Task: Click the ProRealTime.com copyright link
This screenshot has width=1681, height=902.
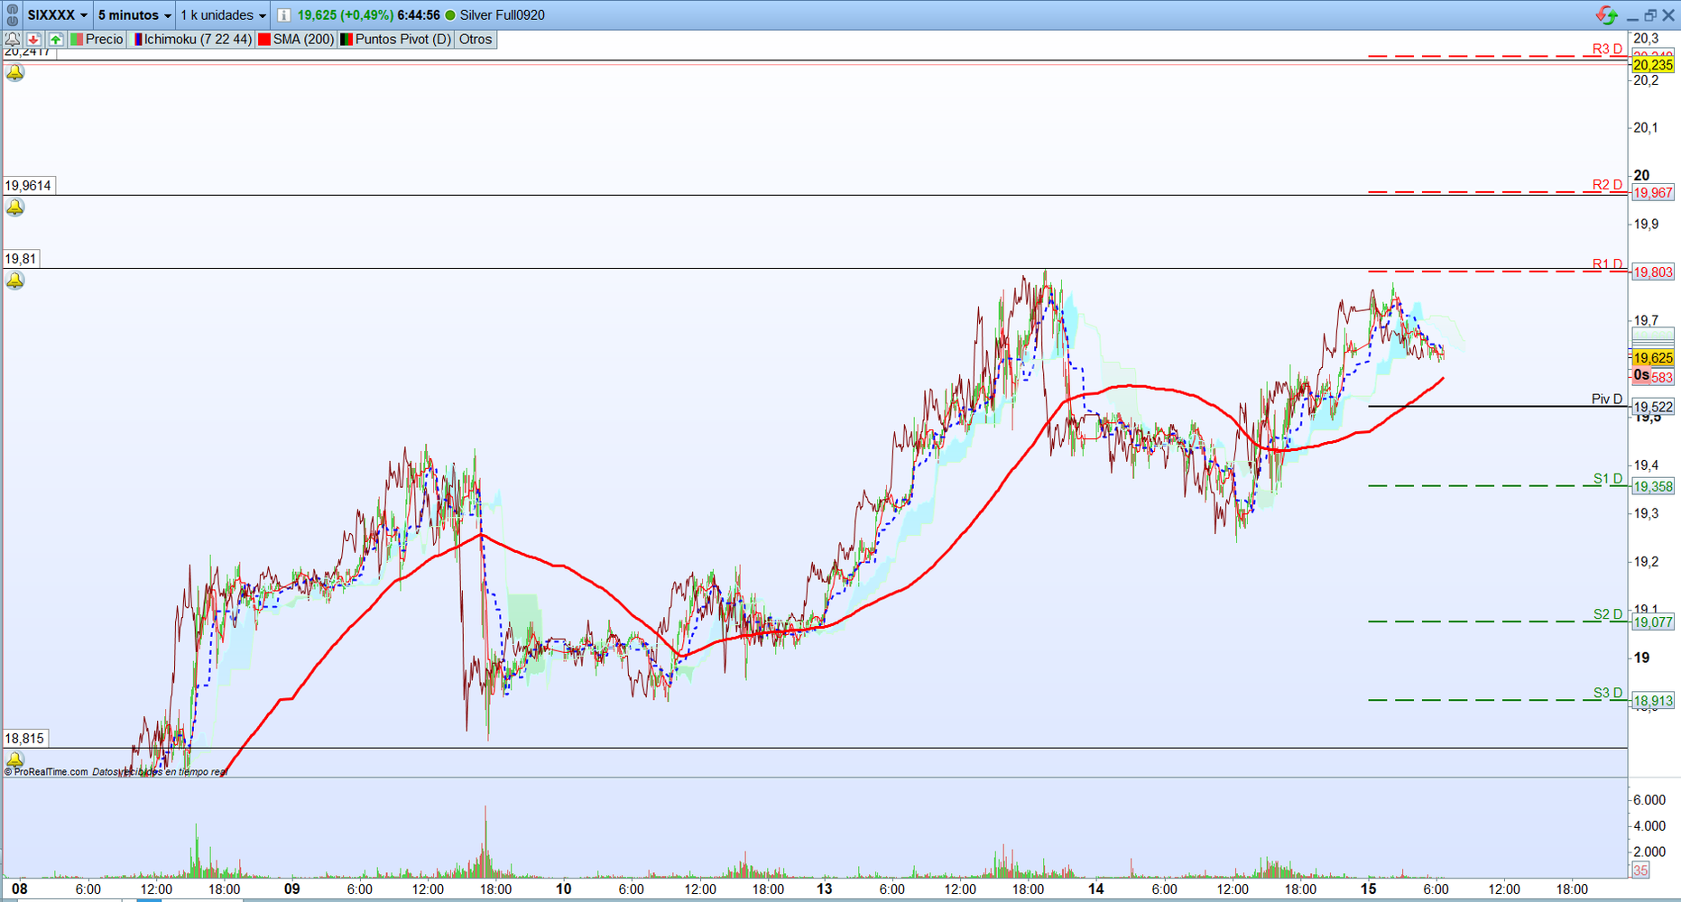Action: click(x=47, y=772)
